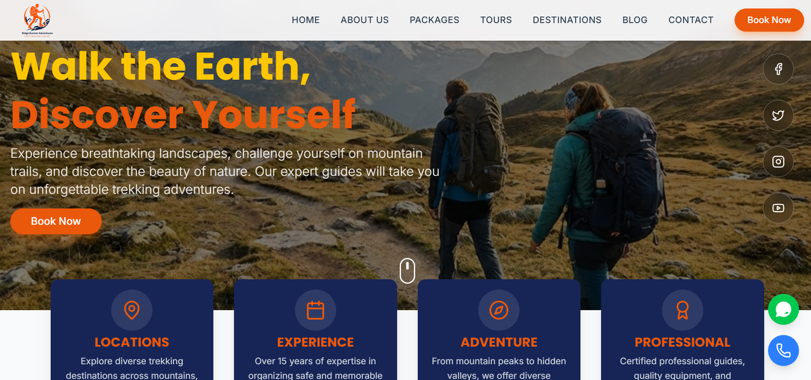The height and width of the screenshot is (380, 811).
Task: Click the green chat bubble icon
Action: tap(783, 310)
